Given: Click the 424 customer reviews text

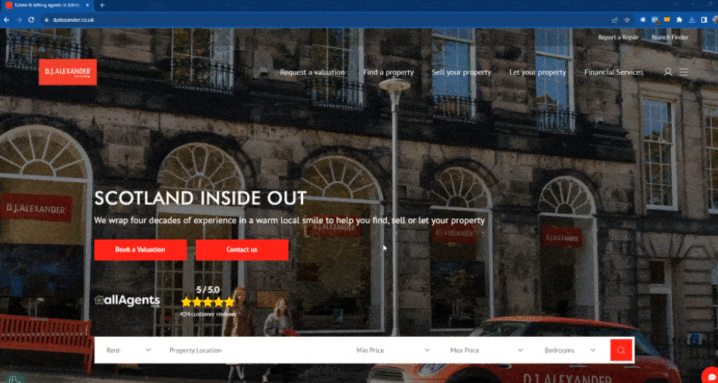Looking at the screenshot, I should (208, 314).
